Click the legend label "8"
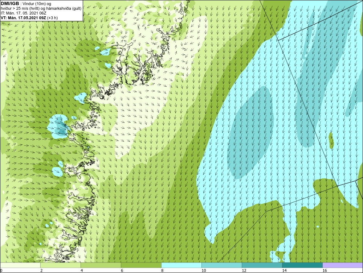The height and width of the screenshot is (273, 363). pyautogui.click(x=162, y=270)
